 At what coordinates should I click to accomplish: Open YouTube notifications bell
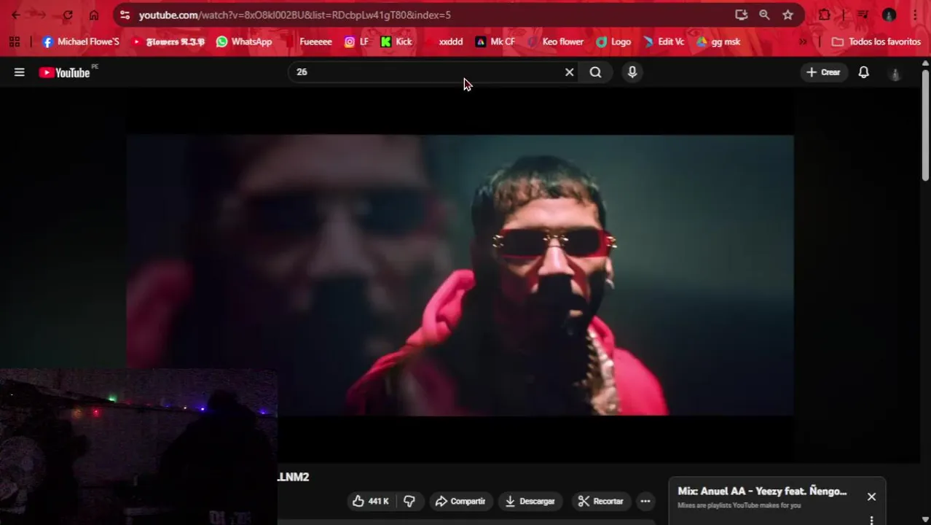(864, 72)
